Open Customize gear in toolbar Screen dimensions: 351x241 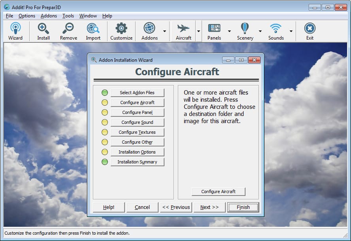coord(121,31)
